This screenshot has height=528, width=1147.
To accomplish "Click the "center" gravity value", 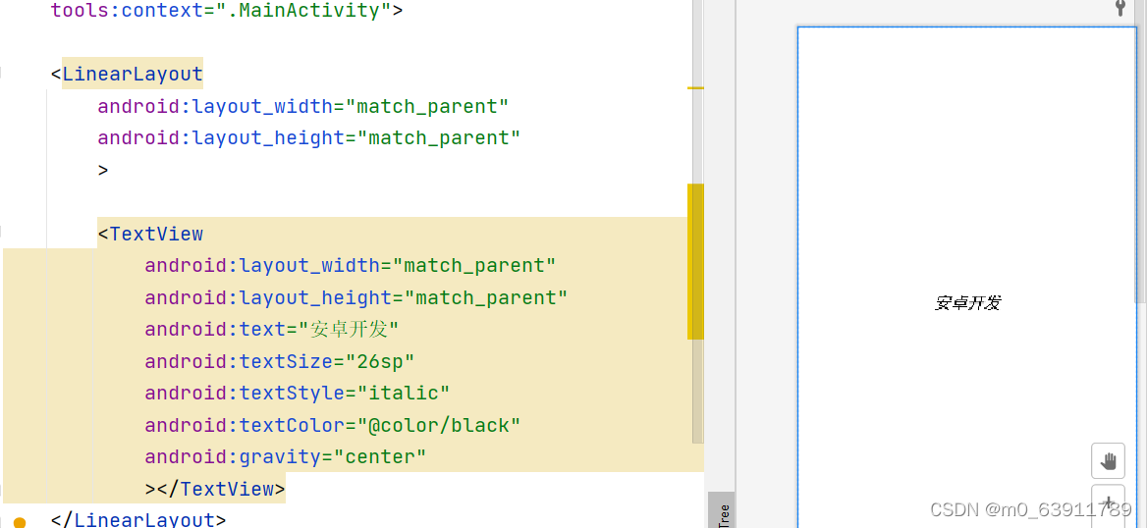I will click(x=380, y=456).
